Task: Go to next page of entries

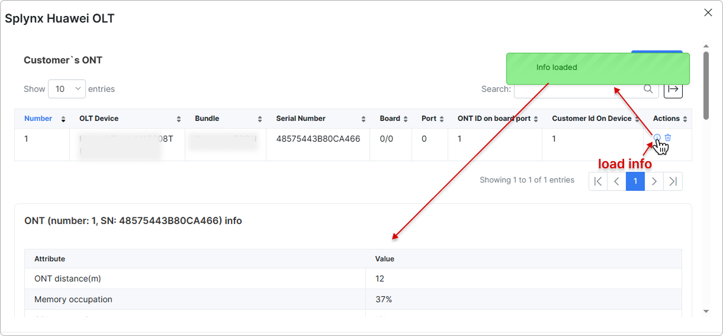Action: (654, 181)
